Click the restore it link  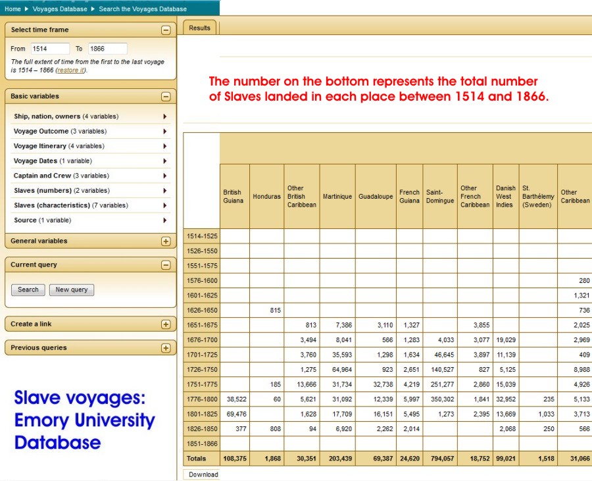(70, 70)
